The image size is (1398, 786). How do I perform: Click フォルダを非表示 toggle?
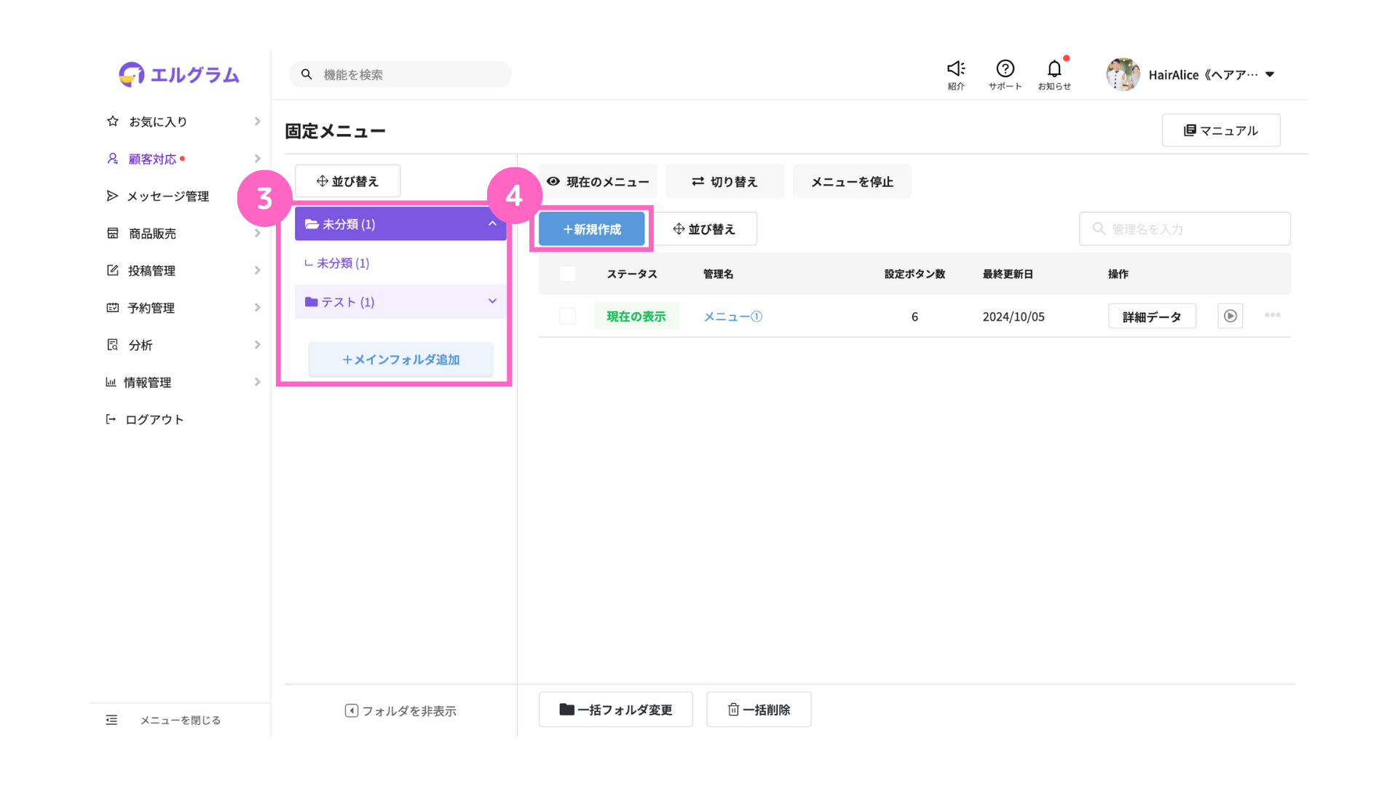[400, 710]
